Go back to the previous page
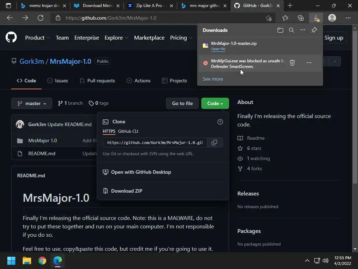The height and width of the screenshot is (269, 358). pyautogui.click(x=10, y=18)
